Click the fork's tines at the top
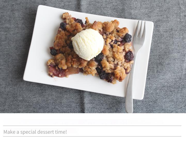 tap(141, 28)
